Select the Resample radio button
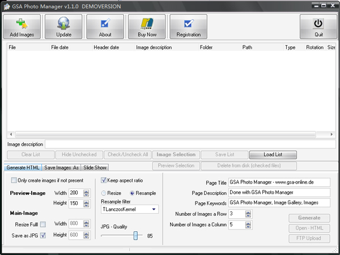This screenshot has width=340, height=255. tap(132, 193)
